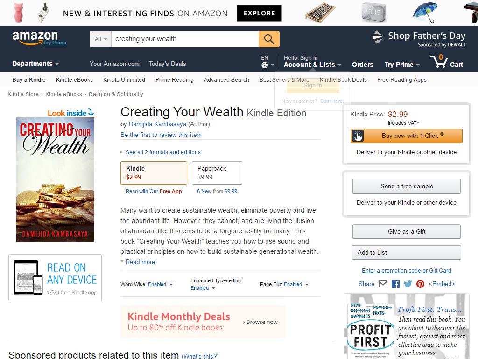This screenshot has height=359, width=478.
Task: Open the shopping cart icon
Action: tap(439, 61)
